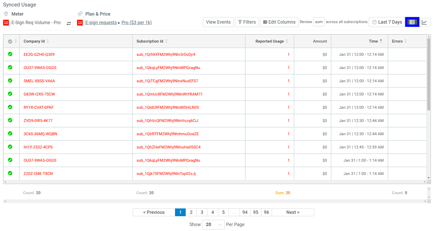Viewport: 433px width, 231px height.
Task: Click the Plan & Price tag icon
Action: tap(80, 14)
